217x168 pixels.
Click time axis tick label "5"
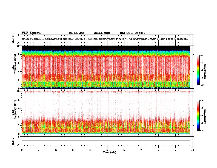(107, 150)
